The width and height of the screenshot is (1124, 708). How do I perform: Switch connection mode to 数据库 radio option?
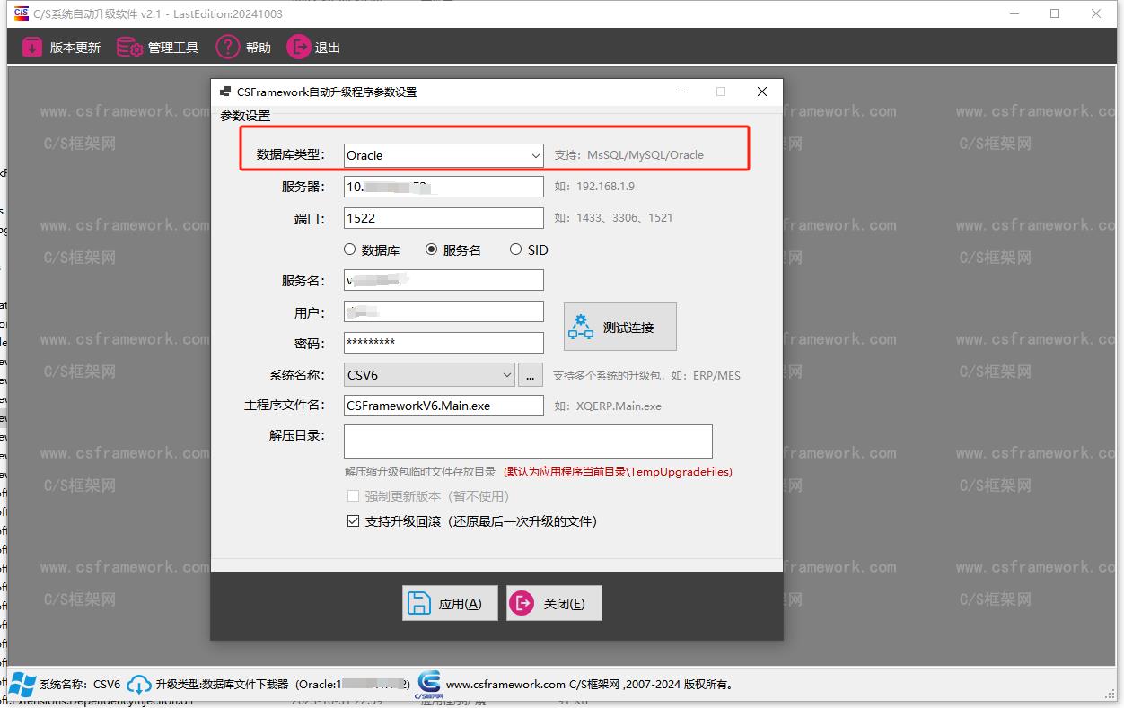pyautogui.click(x=350, y=249)
